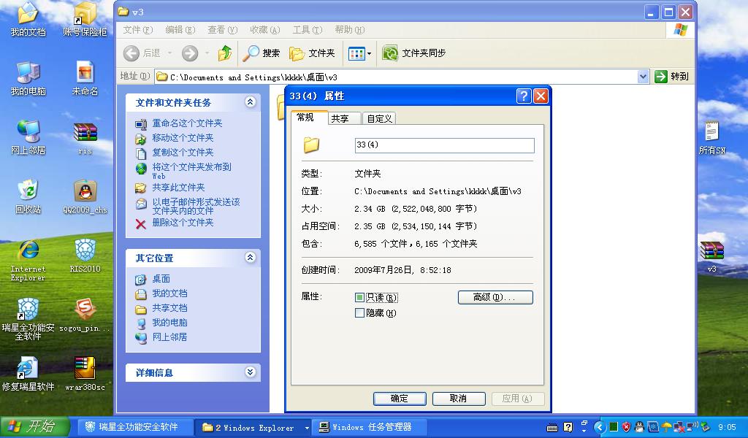Open 账号保险柜 desktop shortcut
Viewport: 748px width, 438px height.
[85, 18]
